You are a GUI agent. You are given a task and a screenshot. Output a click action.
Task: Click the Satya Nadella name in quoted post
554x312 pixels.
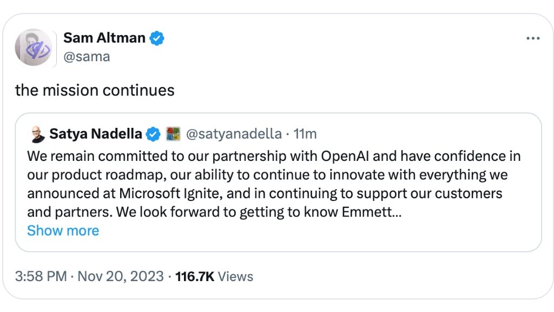(96, 134)
